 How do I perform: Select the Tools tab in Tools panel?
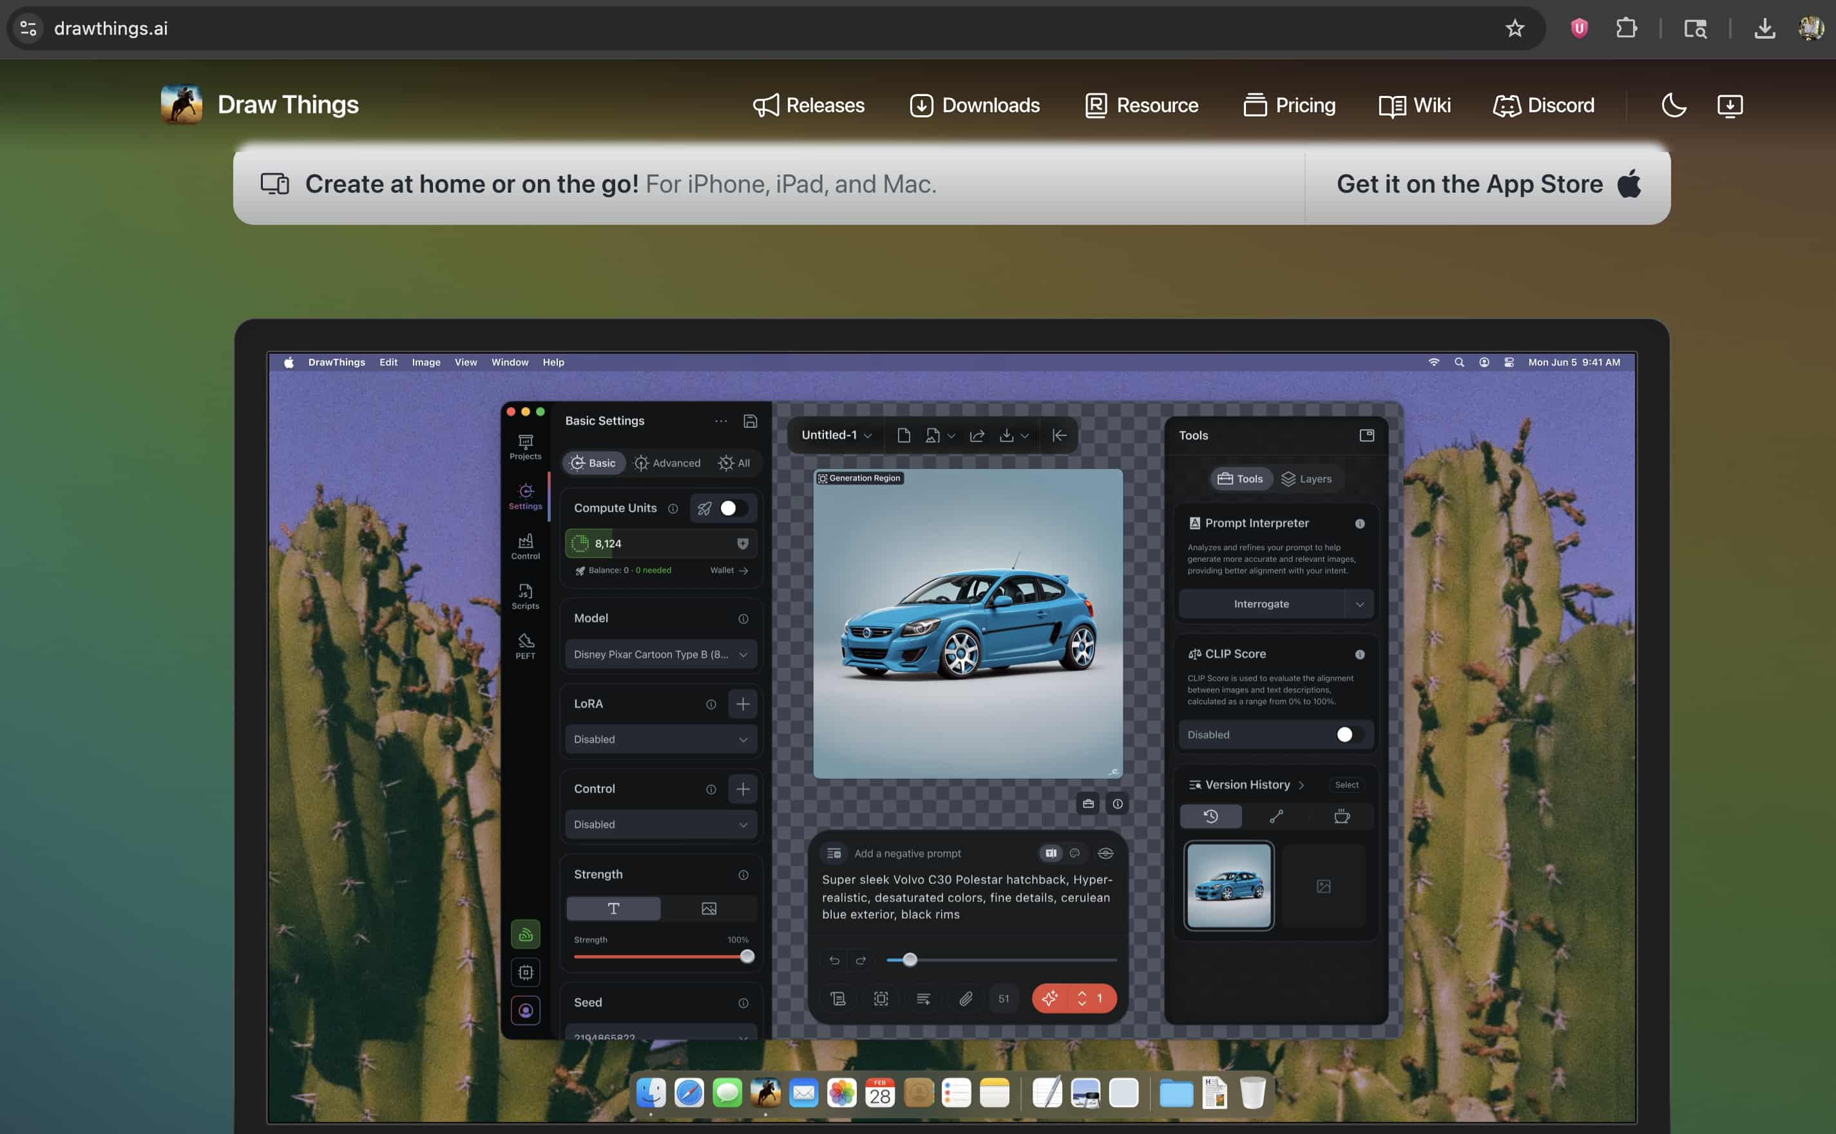[x=1241, y=479]
